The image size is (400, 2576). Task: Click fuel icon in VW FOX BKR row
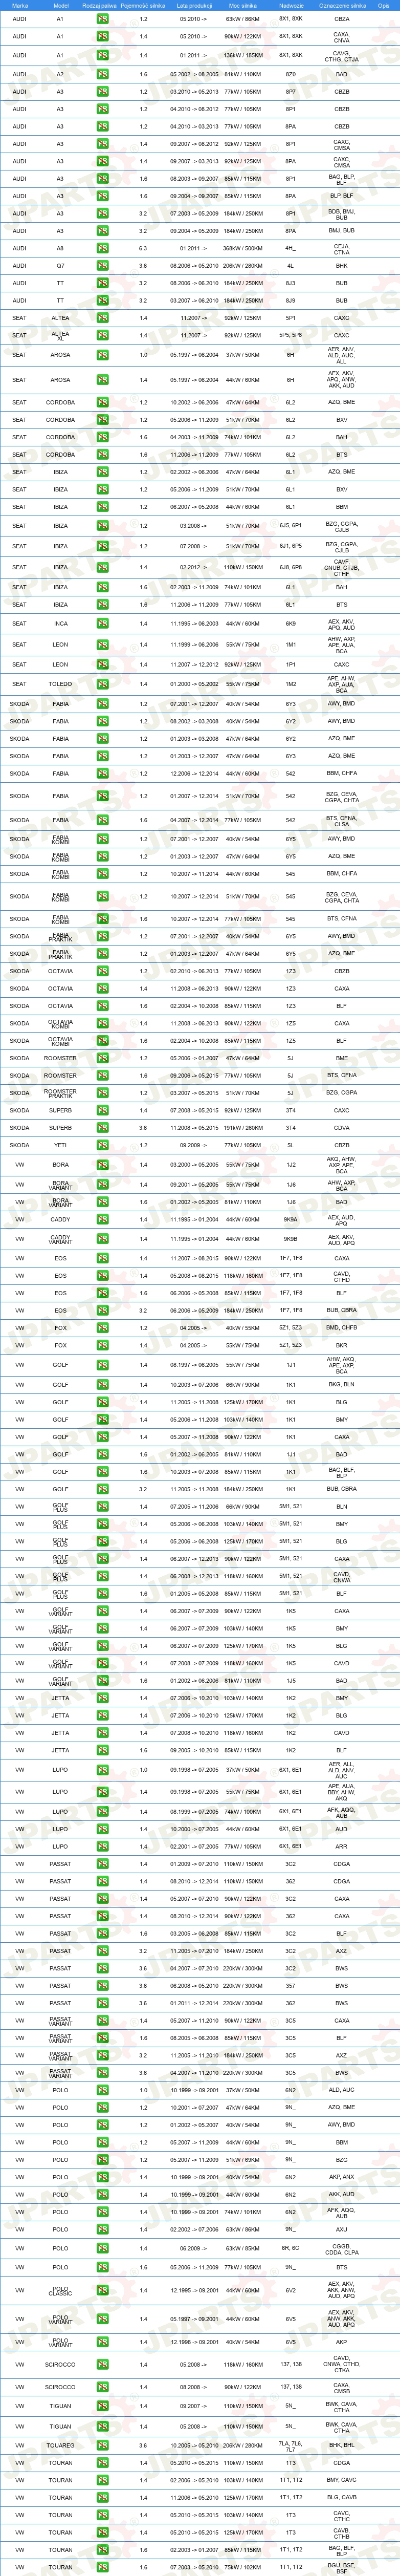[x=102, y=1345]
